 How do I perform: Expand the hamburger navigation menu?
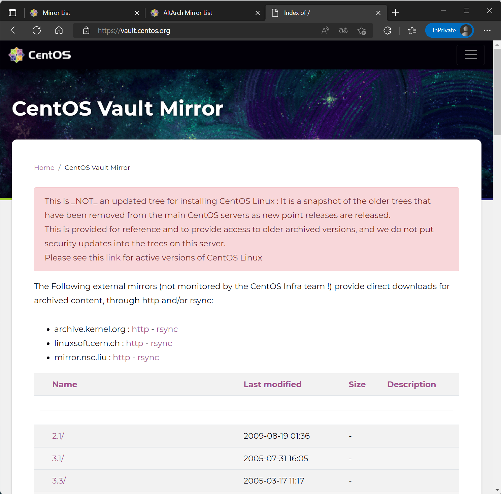pyautogui.click(x=470, y=55)
